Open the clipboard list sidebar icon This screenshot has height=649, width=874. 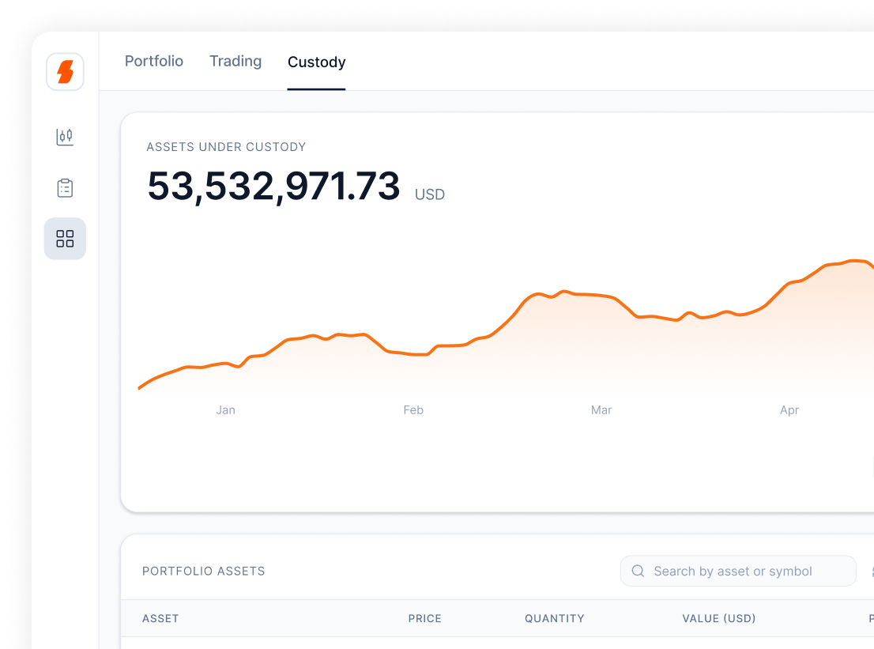(65, 188)
